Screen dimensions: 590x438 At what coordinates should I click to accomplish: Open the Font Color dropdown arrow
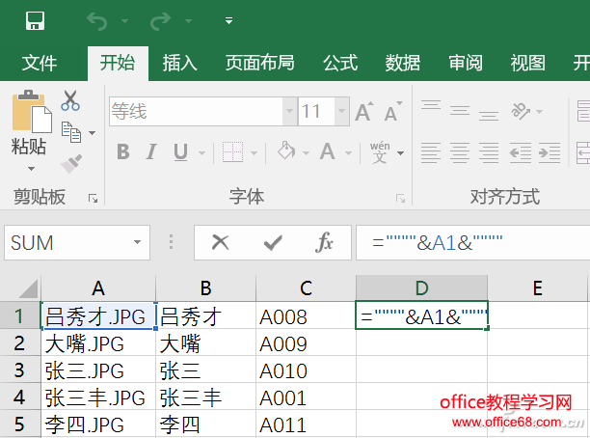348,153
